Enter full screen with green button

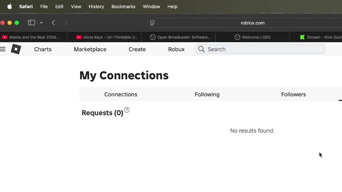[17, 23]
